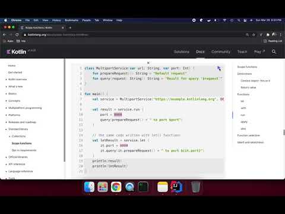
Task: Open Terminal from the Dock
Action: (x=143, y=187)
